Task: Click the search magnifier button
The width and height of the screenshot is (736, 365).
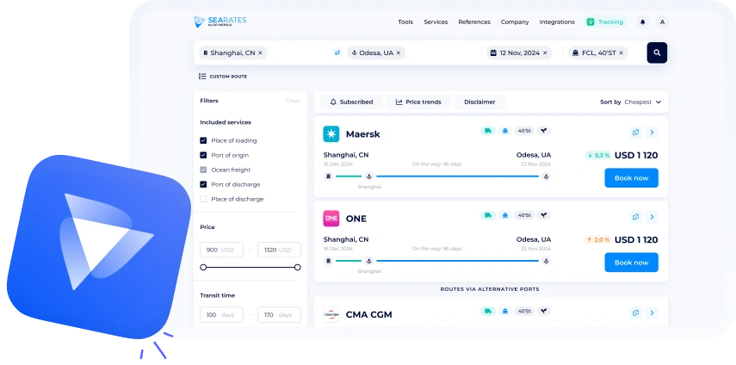Action: coord(657,53)
